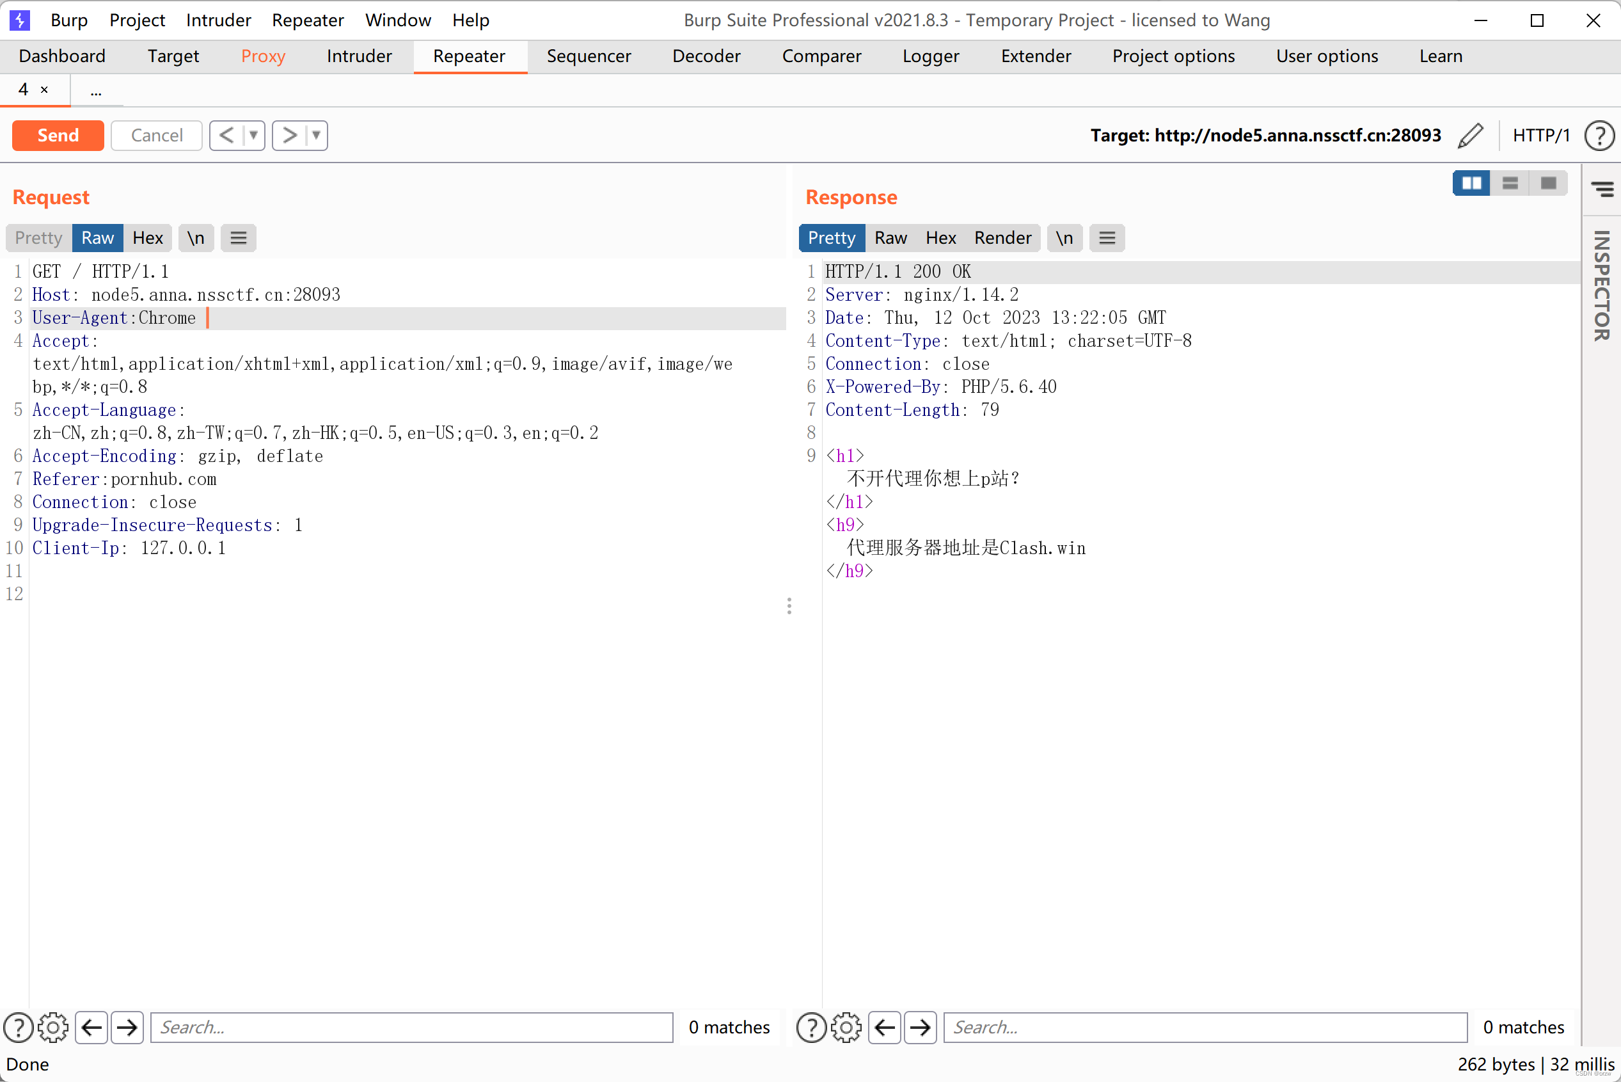Click the pencil icon to edit target
Image resolution: width=1621 pixels, height=1082 pixels.
click(1470, 135)
